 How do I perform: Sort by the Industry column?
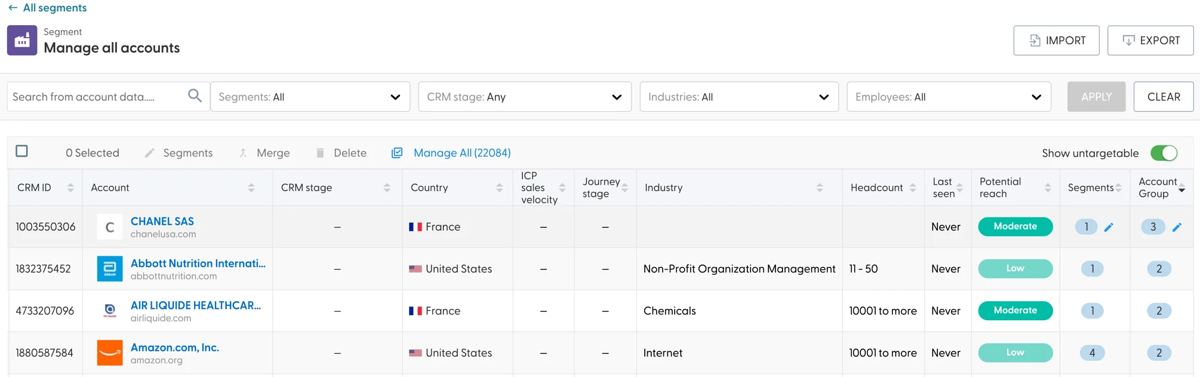coord(820,188)
